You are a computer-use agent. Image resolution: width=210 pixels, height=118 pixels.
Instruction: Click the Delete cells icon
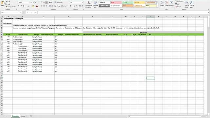pyautogui.click(x=167, y=2)
